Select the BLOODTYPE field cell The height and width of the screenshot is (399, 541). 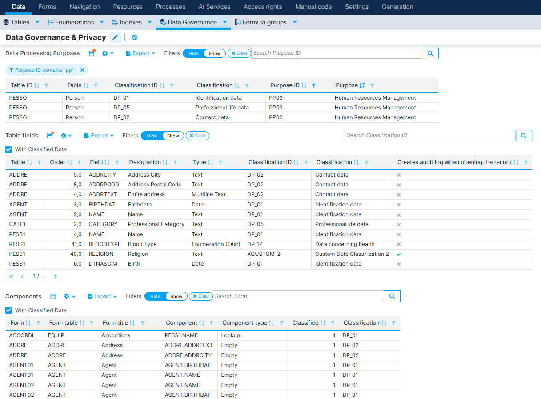pyautogui.click(x=105, y=244)
